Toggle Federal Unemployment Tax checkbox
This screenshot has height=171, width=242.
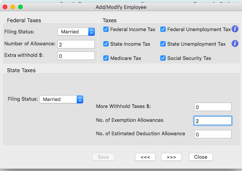pyautogui.click(x=163, y=29)
